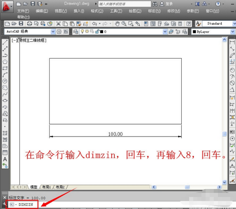Select the Circle draw tool
Image resolution: width=236 pixels, height=209 pixels.
(x=5, y=81)
